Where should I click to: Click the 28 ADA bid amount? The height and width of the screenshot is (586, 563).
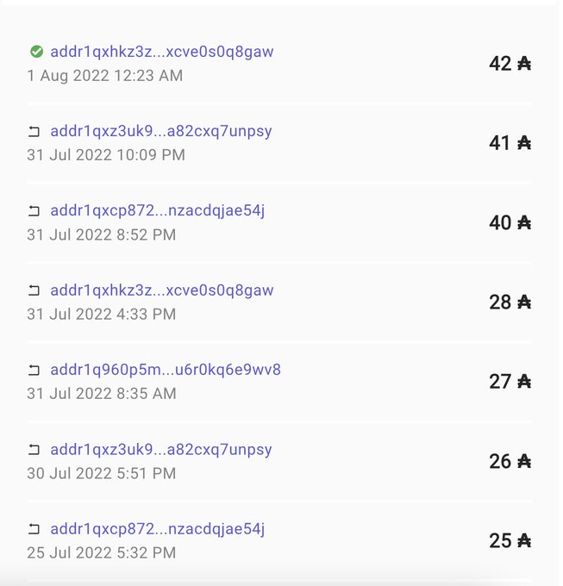(510, 302)
